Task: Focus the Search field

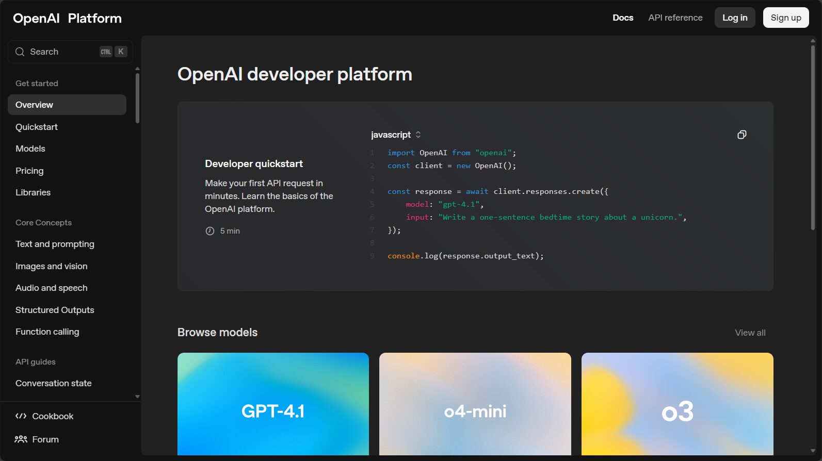Action: (x=70, y=52)
